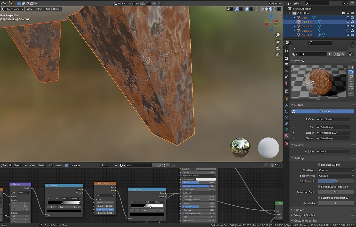The width and height of the screenshot is (356, 227).
Task: Open the Modifiers wrench properties tab
Action: pos(287,105)
